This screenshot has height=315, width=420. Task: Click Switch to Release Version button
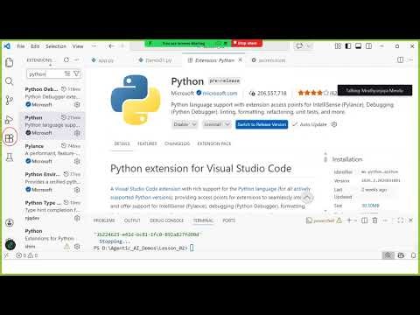[x=262, y=124]
